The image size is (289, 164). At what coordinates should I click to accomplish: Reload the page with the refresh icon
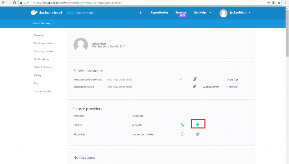[15, 3]
